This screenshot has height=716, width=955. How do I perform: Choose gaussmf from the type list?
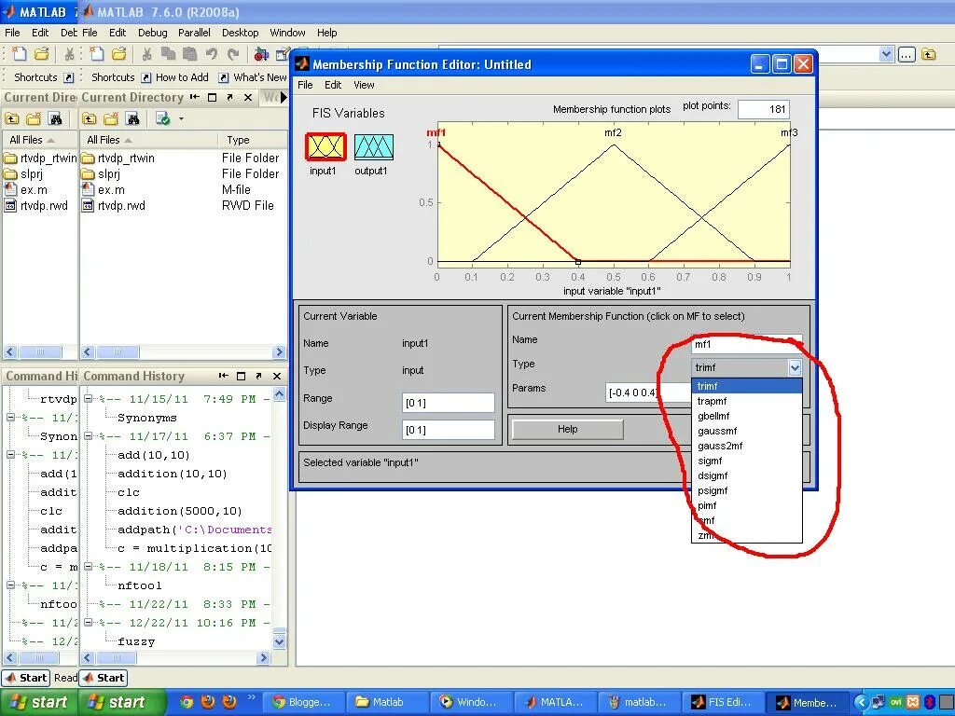747,431
